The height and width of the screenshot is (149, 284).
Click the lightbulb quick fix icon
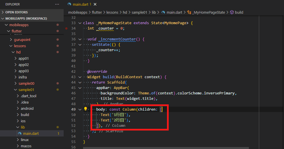(85, 109)
